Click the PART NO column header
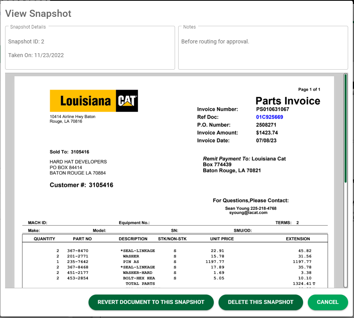Viewport: 354px width, 318px height. pyautogui.click(x=82, y=239)
